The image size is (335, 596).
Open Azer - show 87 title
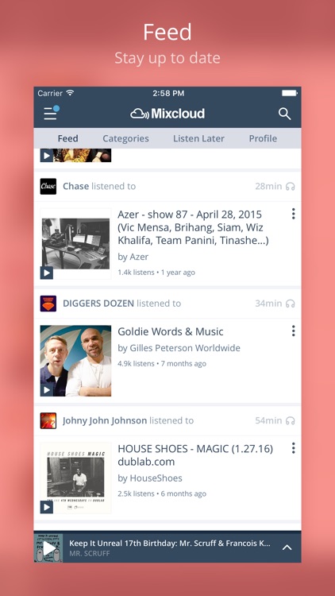pyautogui.click(x=194, y=227)
